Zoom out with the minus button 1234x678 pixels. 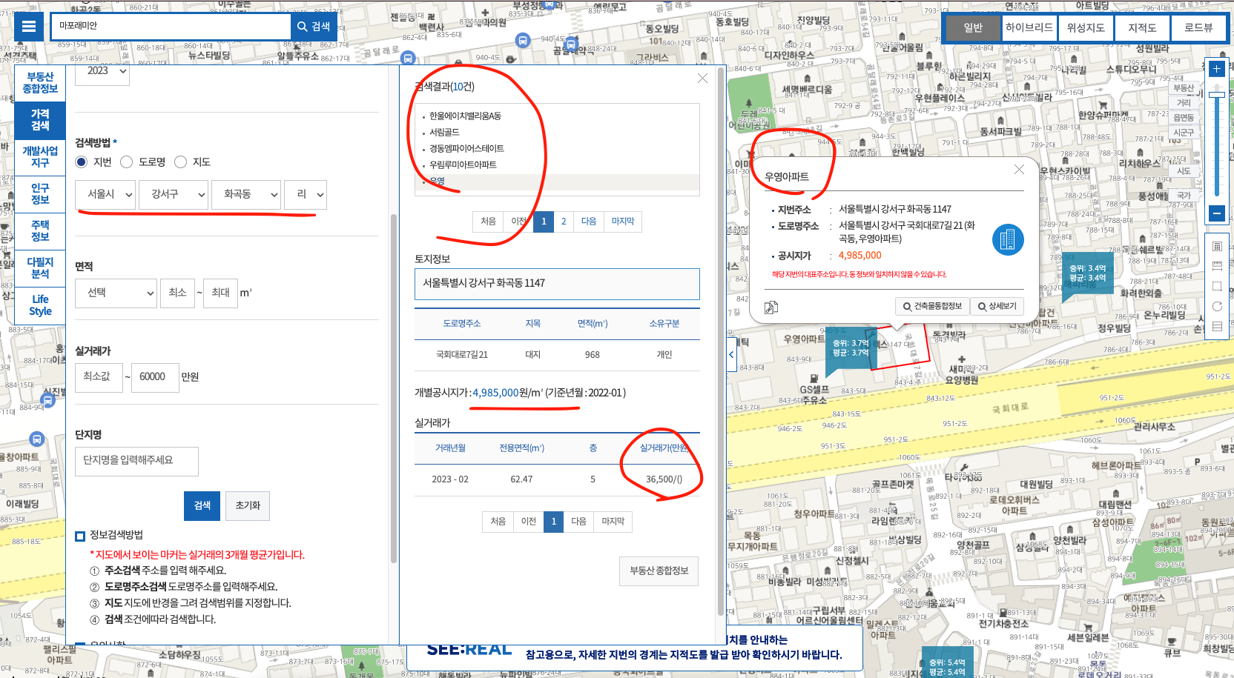coord(1216,213)
